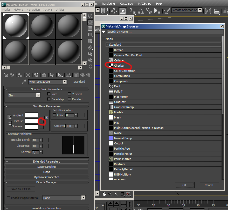Image resolution: width=228 pixels, height=210 pixels.
Task: Click Reset Map/Mtl to Default X icon
Action: [28, 75]
